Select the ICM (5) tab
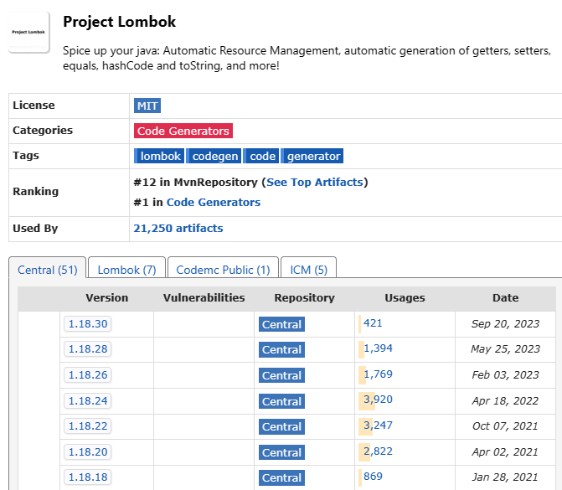 point(308,270)
